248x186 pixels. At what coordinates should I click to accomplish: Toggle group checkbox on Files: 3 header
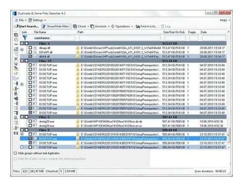coord(27,44)
